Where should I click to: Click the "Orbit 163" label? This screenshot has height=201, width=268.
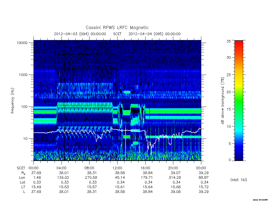(239, 180)
